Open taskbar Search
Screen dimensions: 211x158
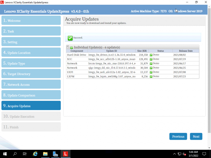[x=15, y=154]
